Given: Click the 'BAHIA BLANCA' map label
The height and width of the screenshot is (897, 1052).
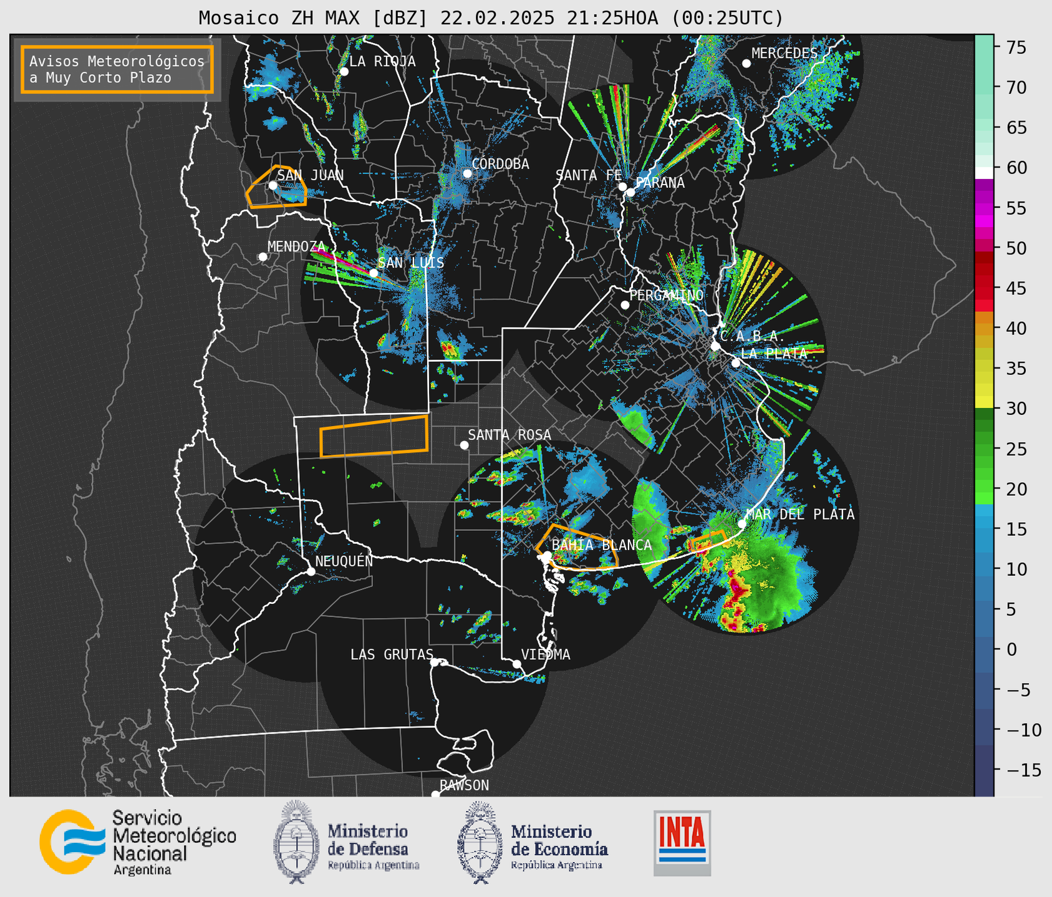Looking at the screenshot, I should click(x=602, y=545).
